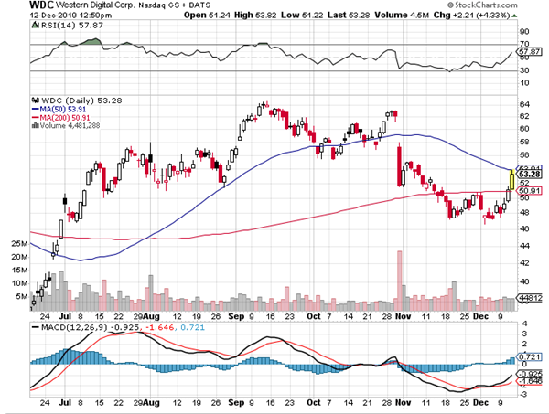The width and height of the screenshot is (549, 414).
Task: Click the MA(200) value tag 50.91
Action: [x=529, y=190]
